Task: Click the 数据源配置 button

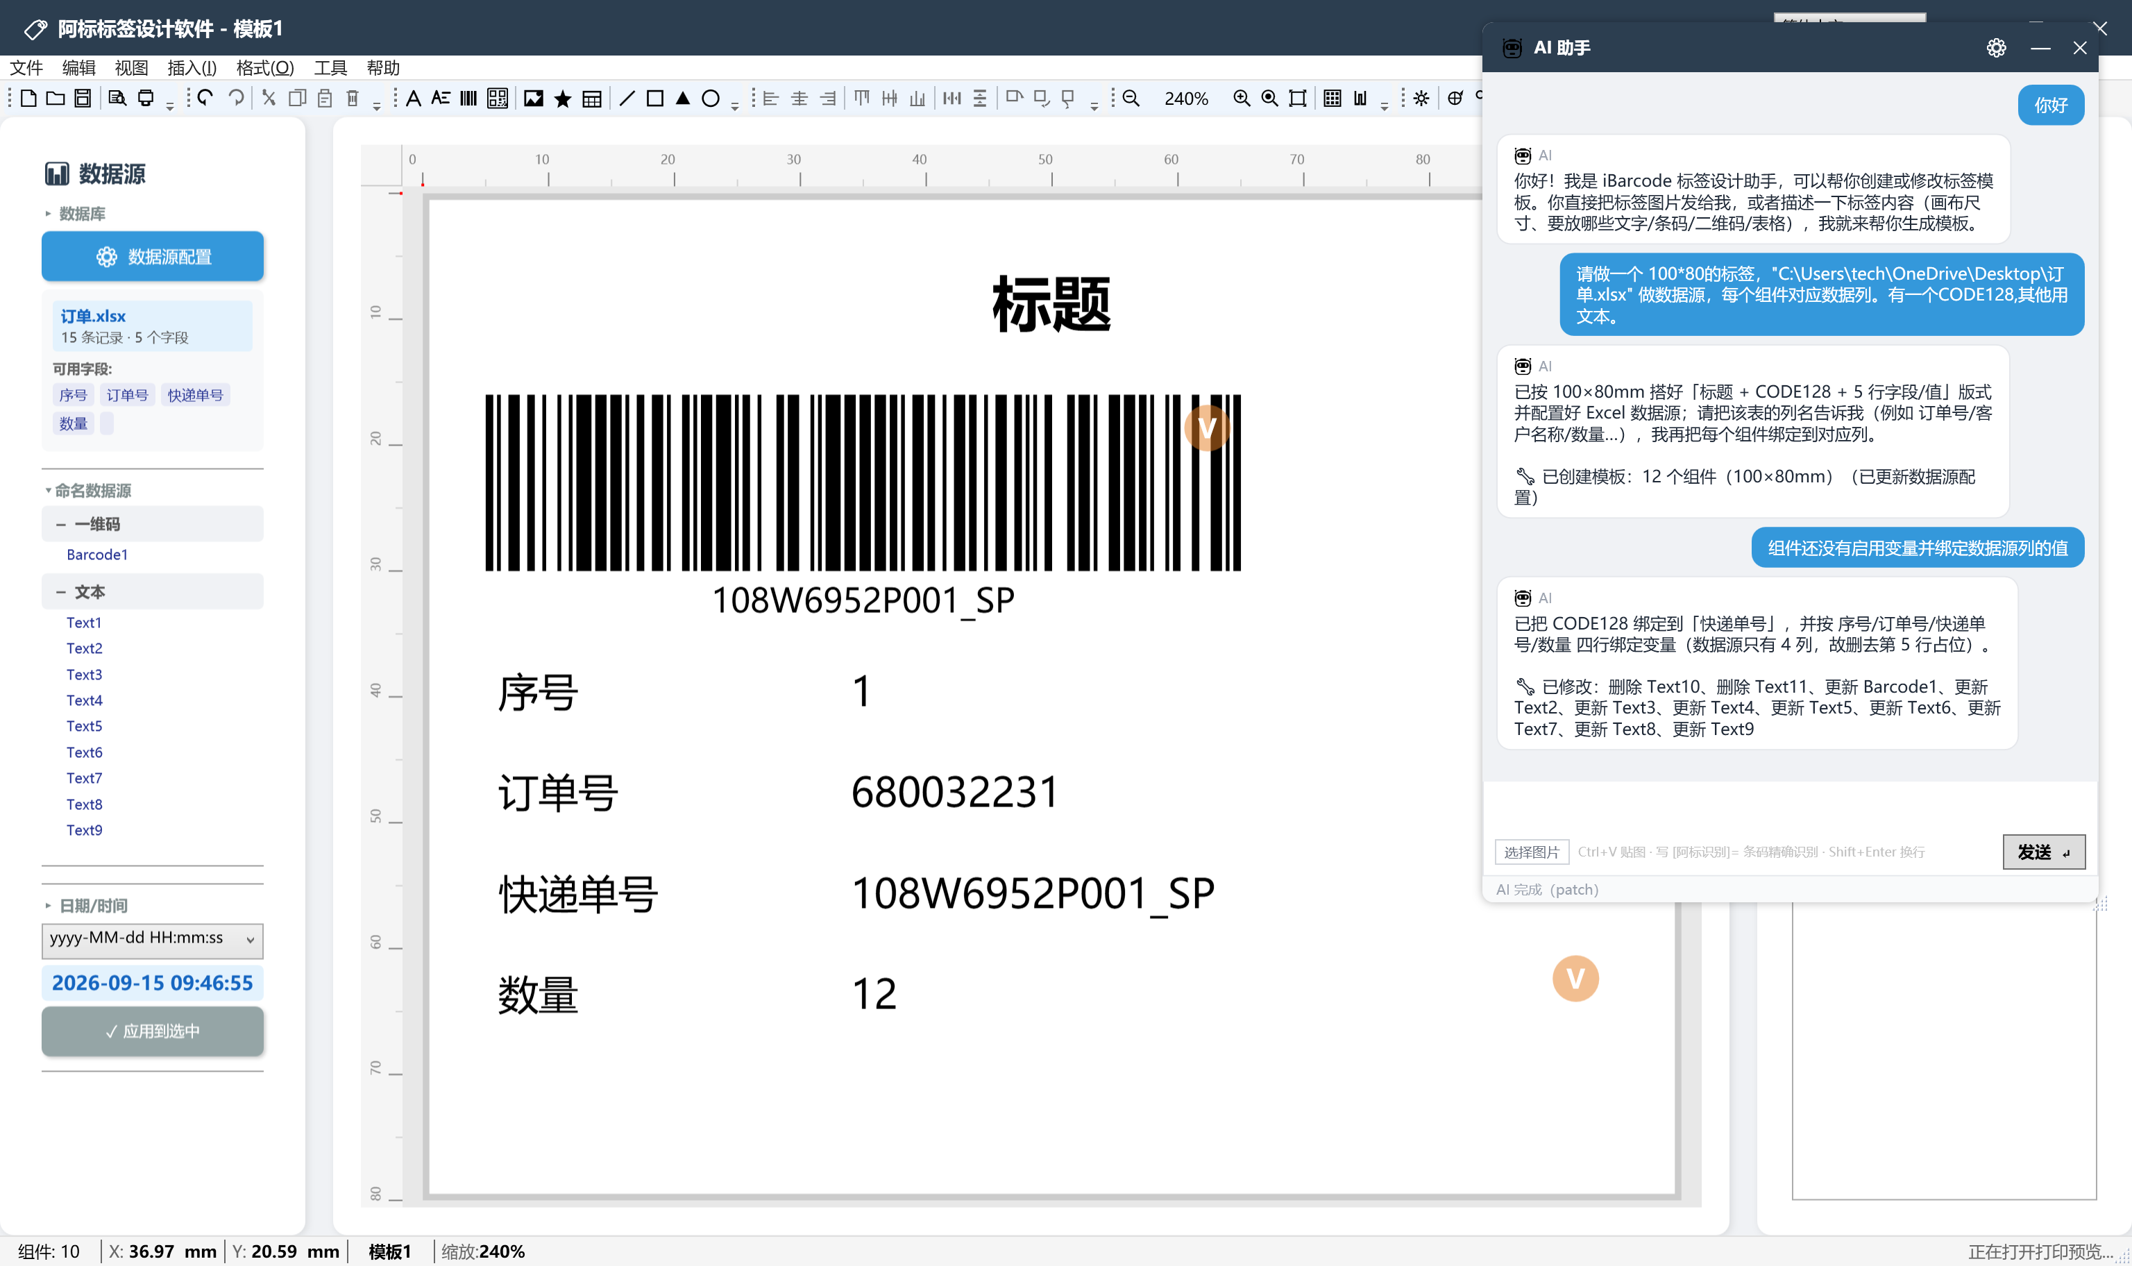Action: tap(153, 257)
